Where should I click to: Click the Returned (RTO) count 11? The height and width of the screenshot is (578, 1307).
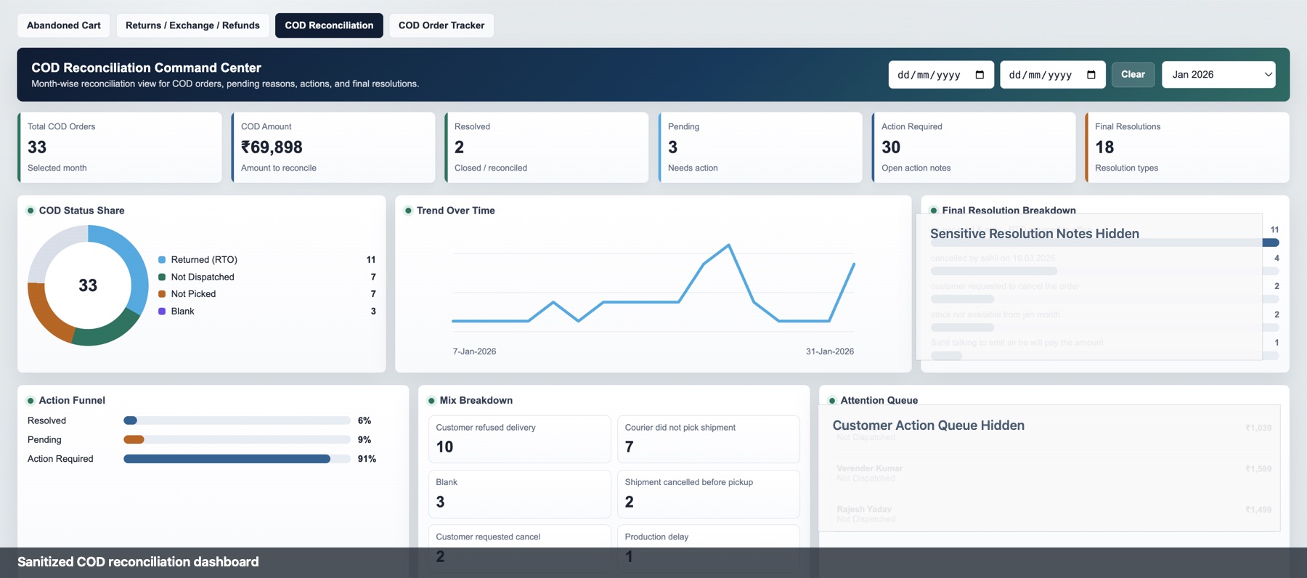coord(371,260)
